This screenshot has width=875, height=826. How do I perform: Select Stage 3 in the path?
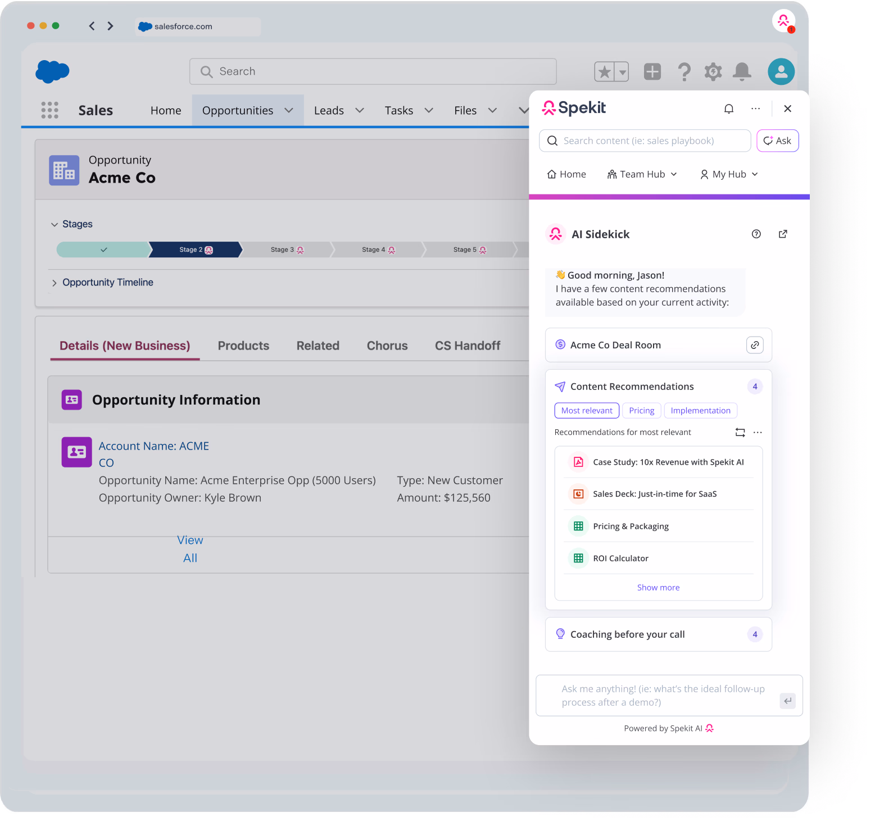coord(287,249)
